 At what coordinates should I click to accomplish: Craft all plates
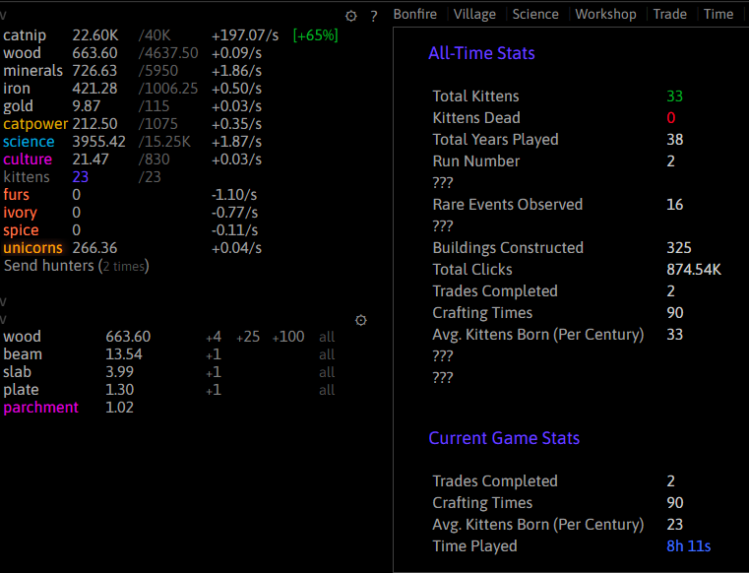(327, 390)
